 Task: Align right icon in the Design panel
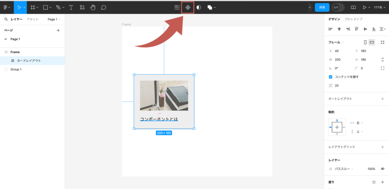click(348, 29)
